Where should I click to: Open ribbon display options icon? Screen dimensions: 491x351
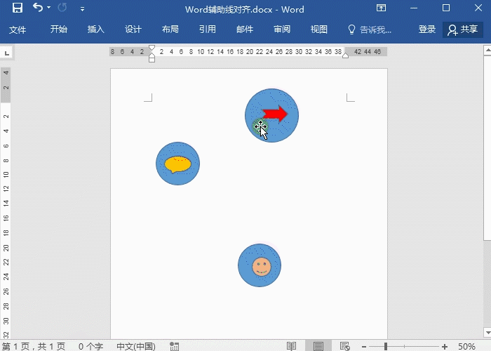[381, 8]
